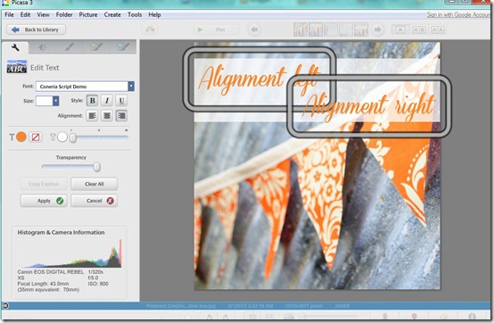The height and width of the screenshot is (323, 494).
Task: Click 'Canon EOS DIGITAL REBEL' camera text
Action: [51, 271]
